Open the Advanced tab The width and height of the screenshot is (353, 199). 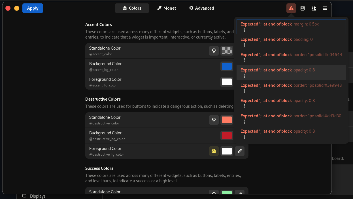[201, 8]
